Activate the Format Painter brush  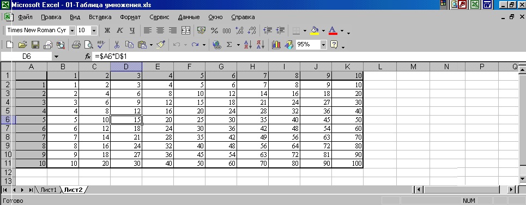(161, 45)
